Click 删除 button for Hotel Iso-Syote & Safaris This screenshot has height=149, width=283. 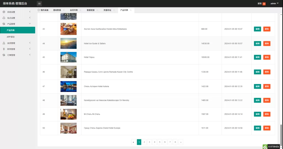267,43
